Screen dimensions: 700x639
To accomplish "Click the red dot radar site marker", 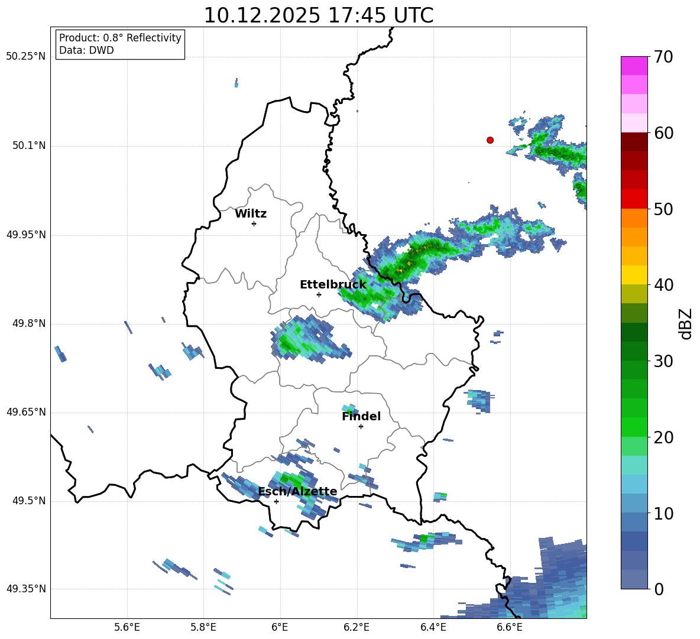I will pos(490,140).
